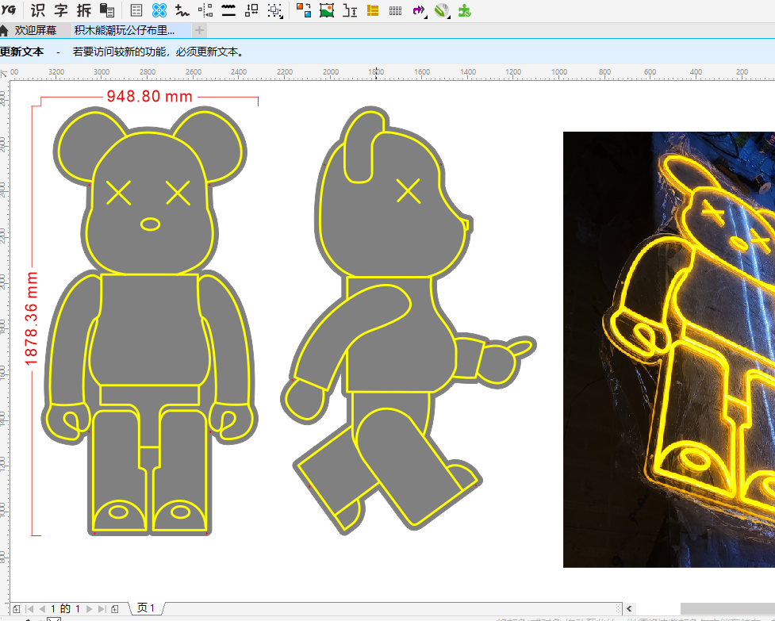Click the squiggly line curve icon
Viewport: 775px width, 621px height.
coord(182,10)
